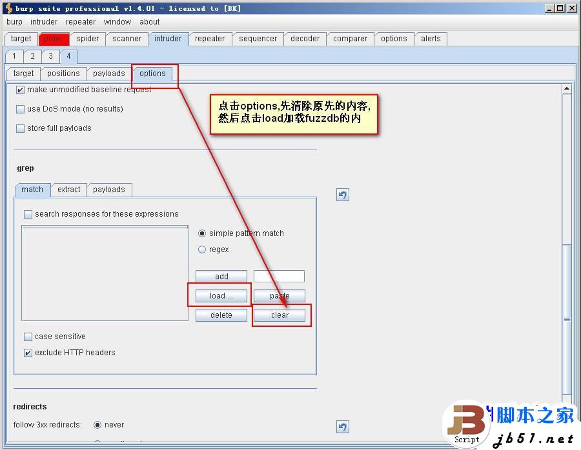Click the "clear" button
The width and height of the screenshot is (581, 450).
(279, 315)
